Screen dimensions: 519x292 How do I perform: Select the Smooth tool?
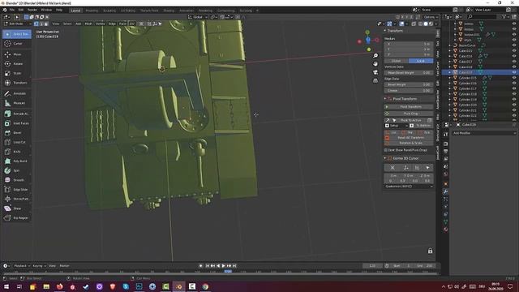point(17,180)
